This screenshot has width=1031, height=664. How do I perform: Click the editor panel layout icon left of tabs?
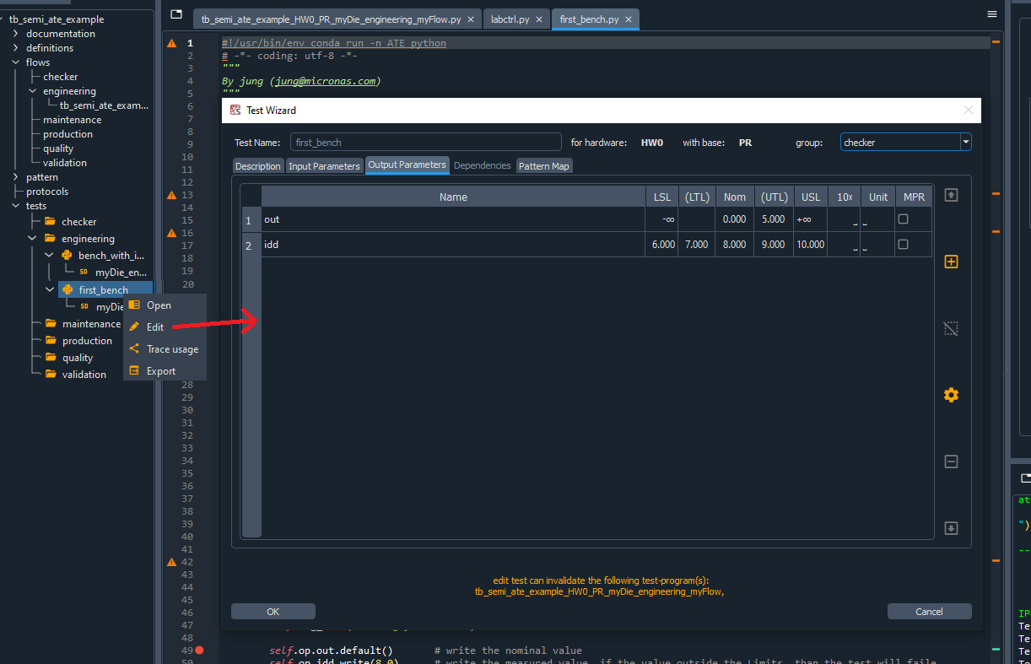point(176,14)
